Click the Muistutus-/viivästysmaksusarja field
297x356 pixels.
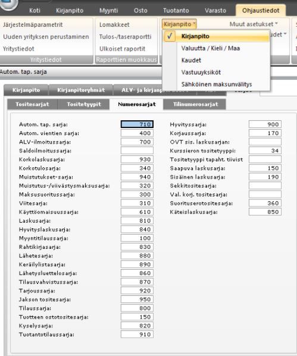(137, 186)
